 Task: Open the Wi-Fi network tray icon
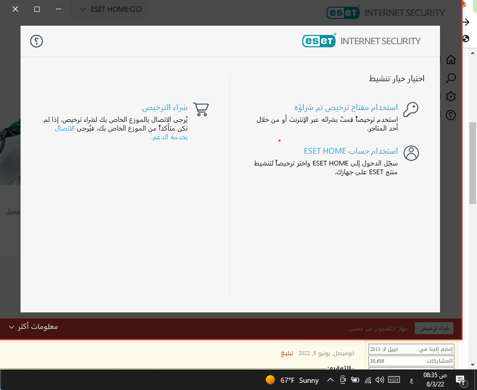[x=368, y=380]
